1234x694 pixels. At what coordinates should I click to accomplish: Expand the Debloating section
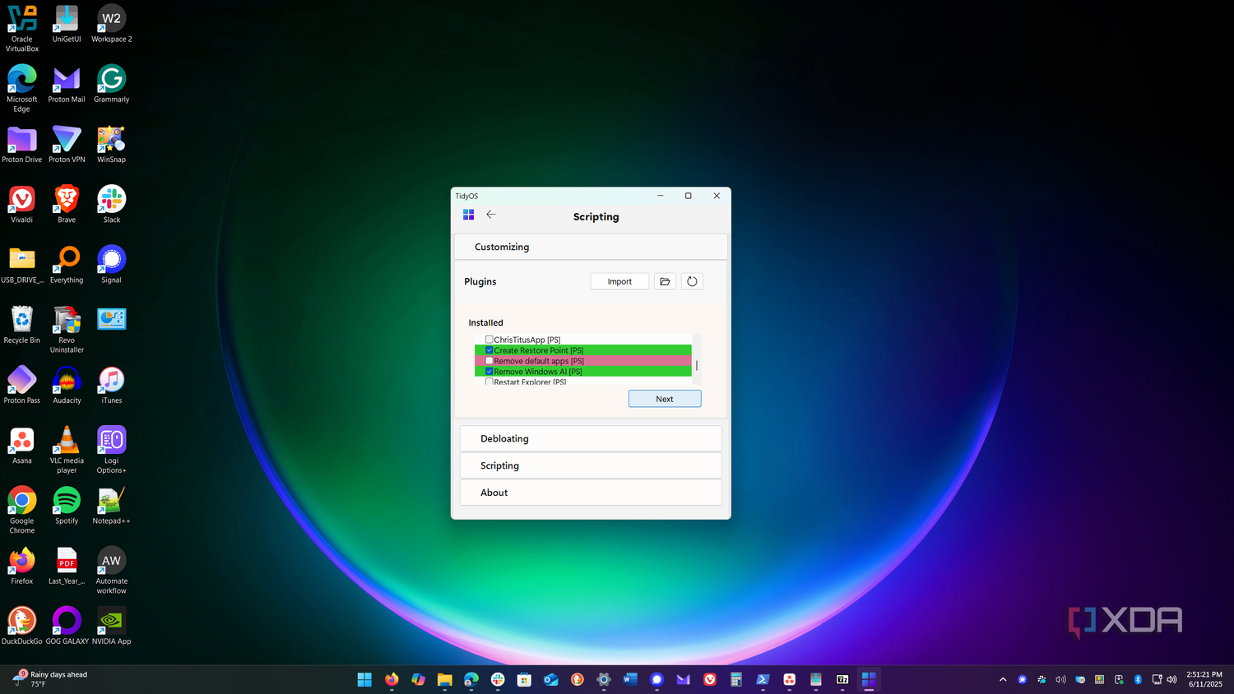point(591,438)
